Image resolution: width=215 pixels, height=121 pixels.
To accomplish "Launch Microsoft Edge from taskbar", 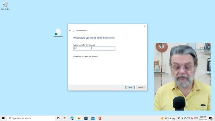I will click(72, 118).
